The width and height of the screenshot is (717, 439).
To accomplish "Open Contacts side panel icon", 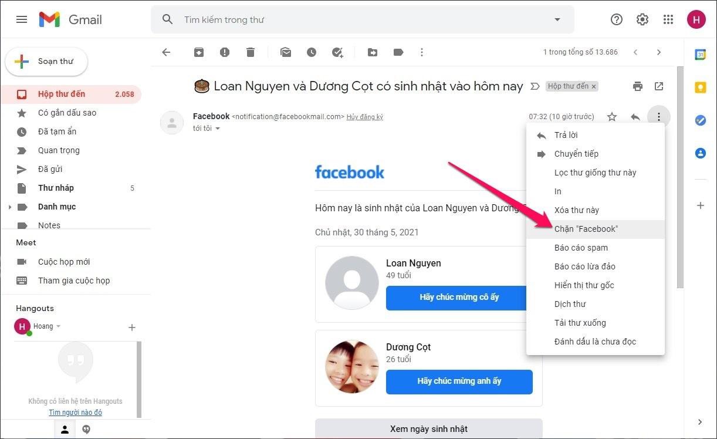I will (700, 153).
